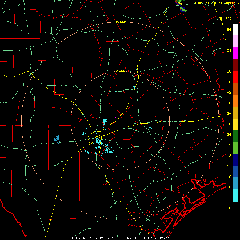This screenshot has width=240, height=240.
Task: Click the '26' scale label
Action: 229,135
